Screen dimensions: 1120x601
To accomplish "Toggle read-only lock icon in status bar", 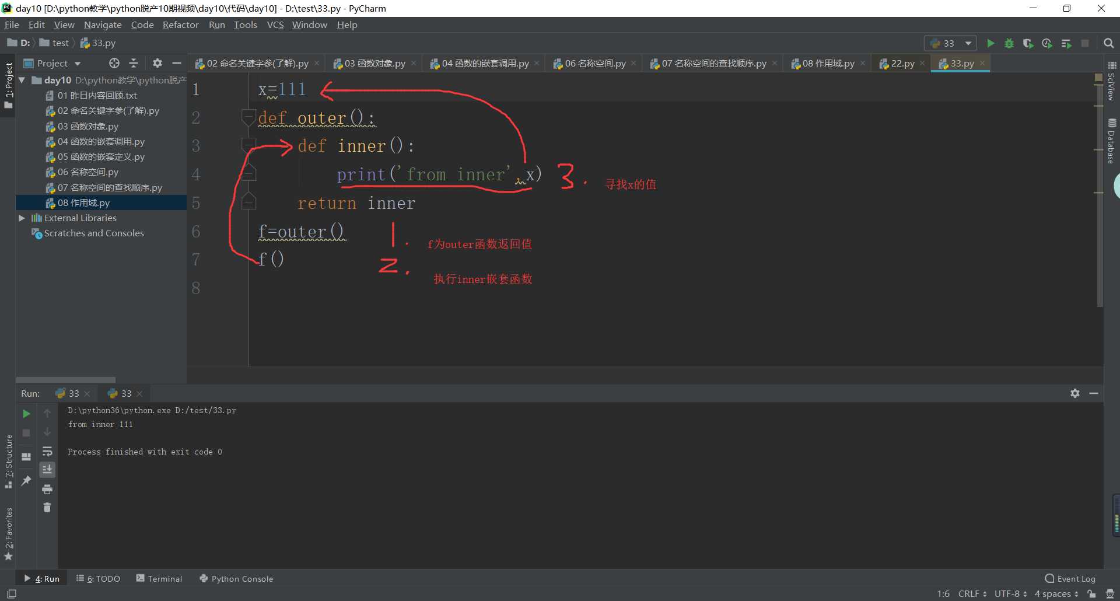I will 1091,594.
